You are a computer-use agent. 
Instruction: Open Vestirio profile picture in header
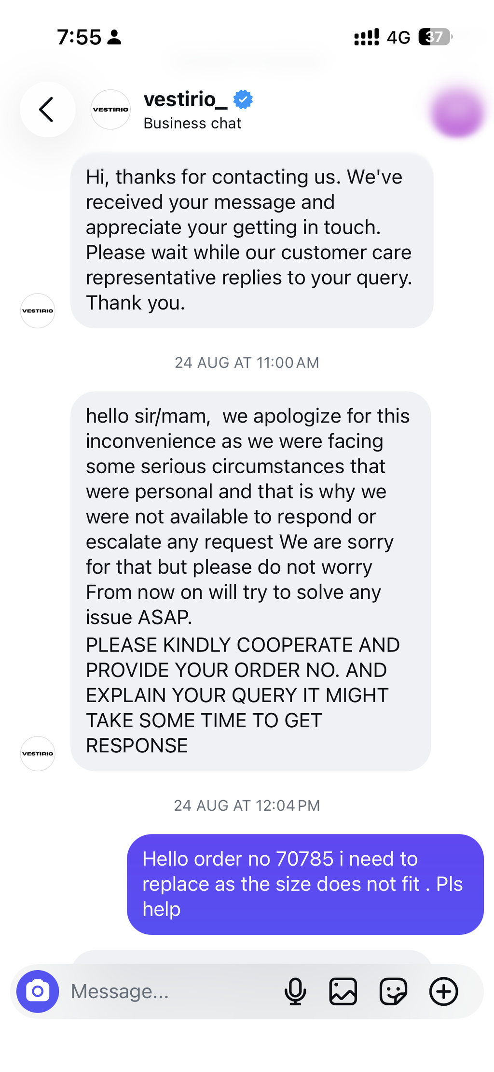[110, 110]
